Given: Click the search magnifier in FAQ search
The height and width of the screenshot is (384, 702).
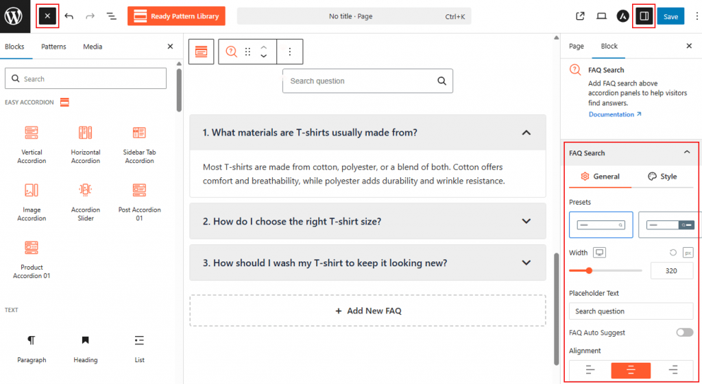Looking at the screenshot, I should click(x=441, y=81).
